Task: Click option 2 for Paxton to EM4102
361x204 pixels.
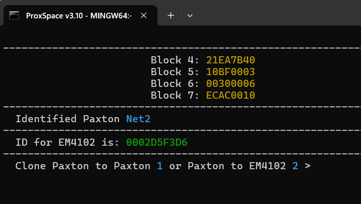Action: pyautogui.click(x=295, y=166)
